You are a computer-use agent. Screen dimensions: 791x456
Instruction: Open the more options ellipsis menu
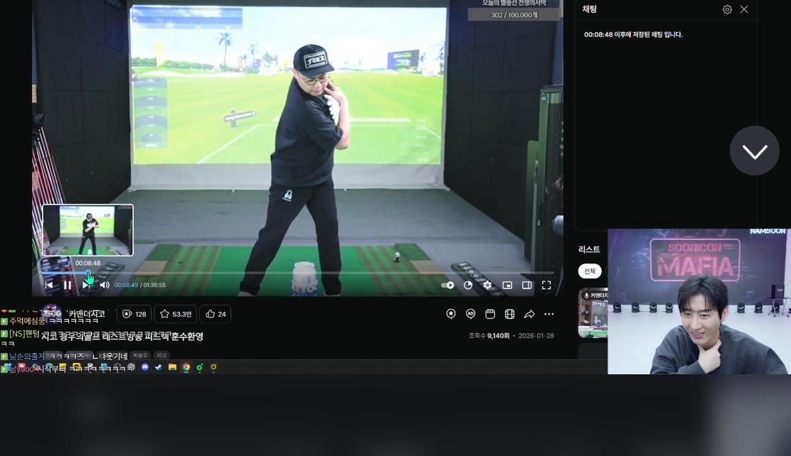(x=549, y=314)
